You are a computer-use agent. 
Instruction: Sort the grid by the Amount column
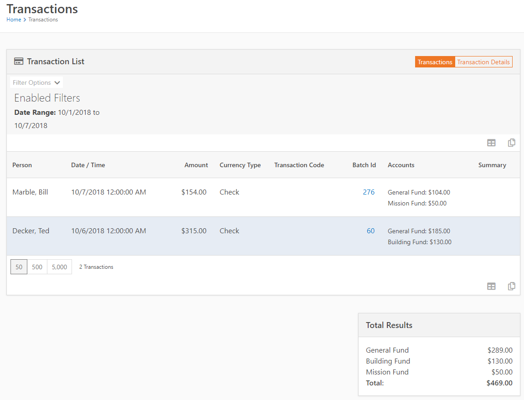tap(196, 165)
